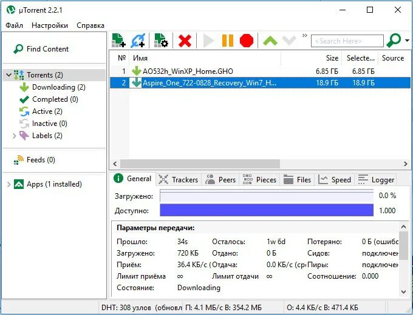
Task: Open the Настройки menu
Action: click(50, 25)
